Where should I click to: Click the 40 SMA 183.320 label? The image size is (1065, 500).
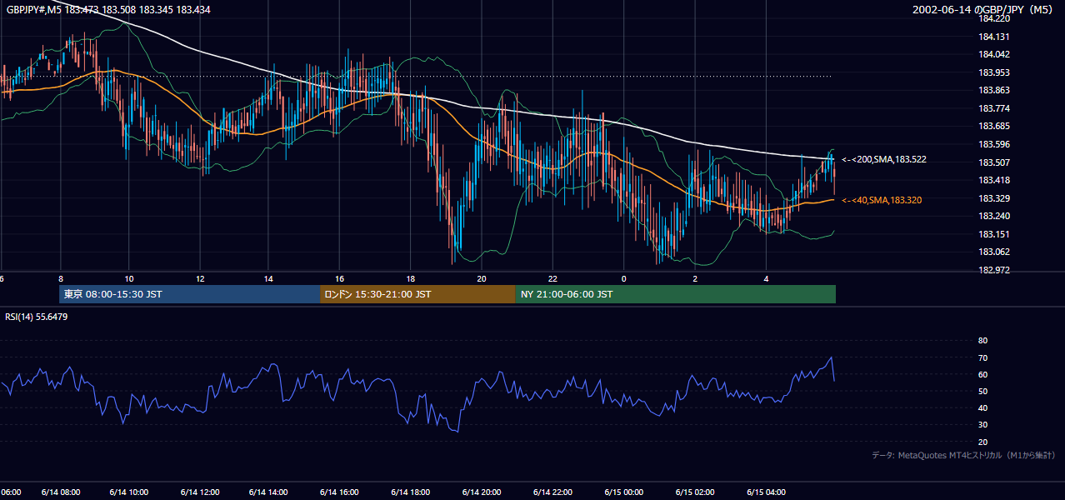882,200
